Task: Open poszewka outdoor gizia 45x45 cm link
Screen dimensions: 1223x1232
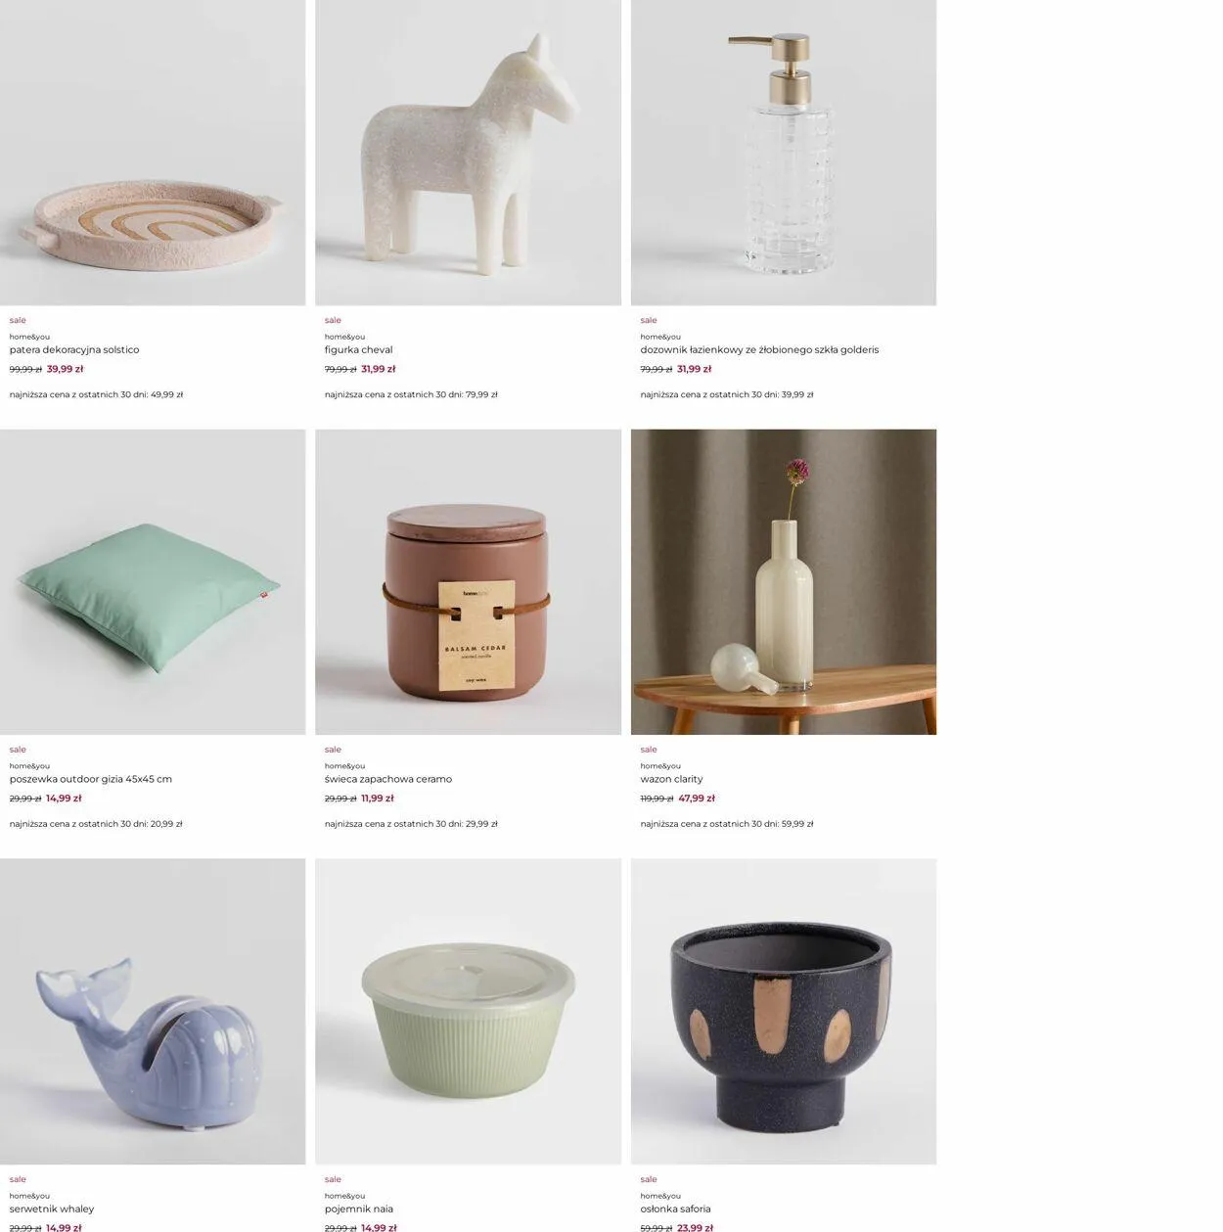Action: tap(91, 779)
